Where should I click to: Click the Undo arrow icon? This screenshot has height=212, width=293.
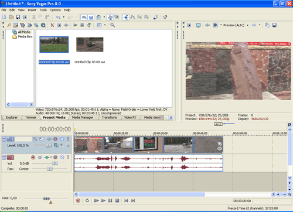[58, 17]
